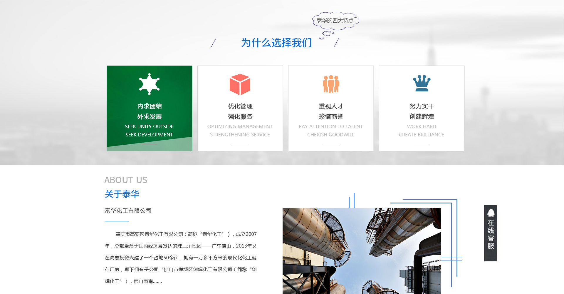
Task: Click the white star badge icon
Action: pyautogui.click(x=149, y=84)
